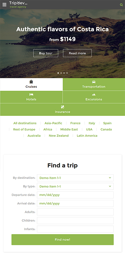Click the TripDev travel agency logo

18,4
